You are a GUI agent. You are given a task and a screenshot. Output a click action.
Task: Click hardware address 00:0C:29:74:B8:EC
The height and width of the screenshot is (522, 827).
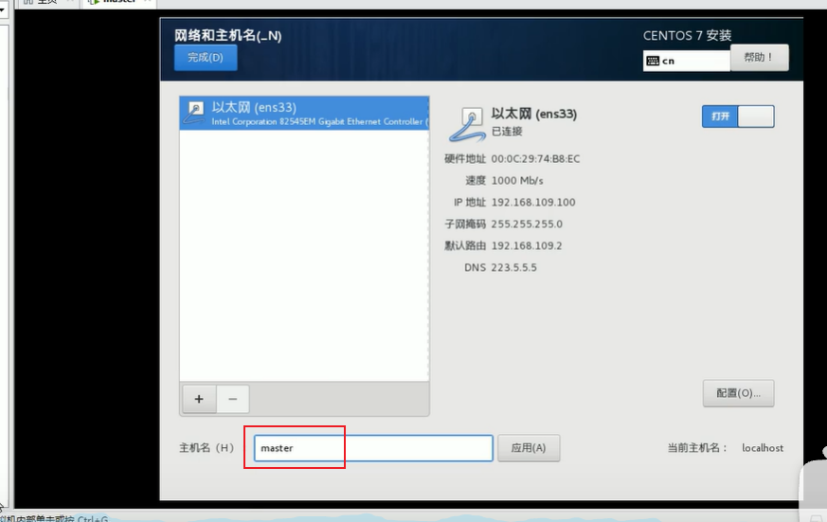pos(535,159)
